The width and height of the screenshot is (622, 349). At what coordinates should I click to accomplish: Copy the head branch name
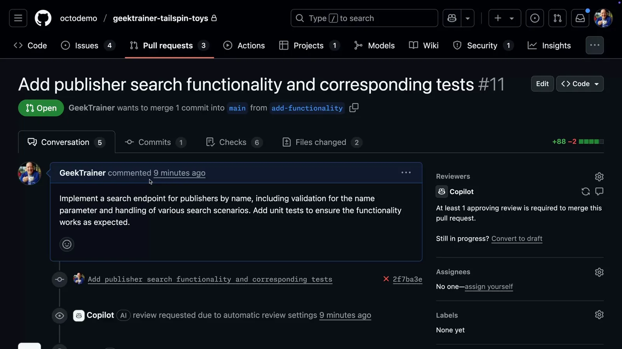(354, 107)
